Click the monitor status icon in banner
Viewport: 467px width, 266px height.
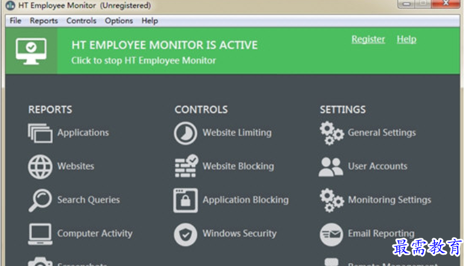(x=31, y=51)
